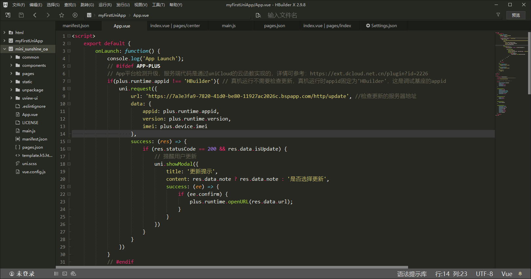Open the notification bell icon
The width and height of the screenshot is (531, 279).
(x=520, y=274)
